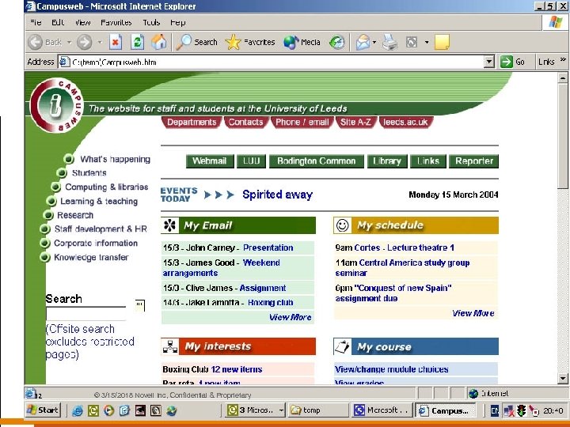Open the Tools menu
Screen dimensions: 570x427
[151, 22]
